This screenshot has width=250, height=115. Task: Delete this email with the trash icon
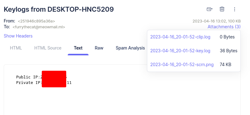pyautogui.click(x=222, y=9)
